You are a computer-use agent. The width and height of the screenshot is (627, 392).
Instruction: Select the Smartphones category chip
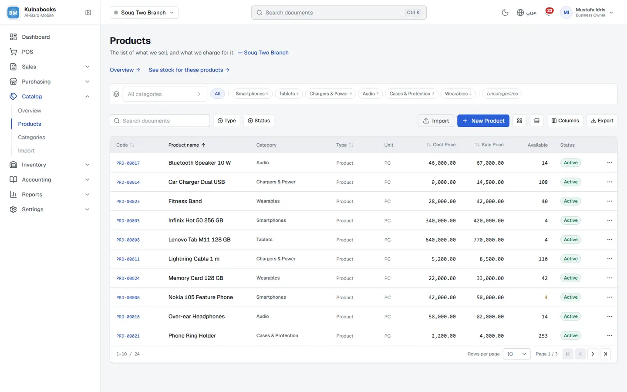point(252,94)
